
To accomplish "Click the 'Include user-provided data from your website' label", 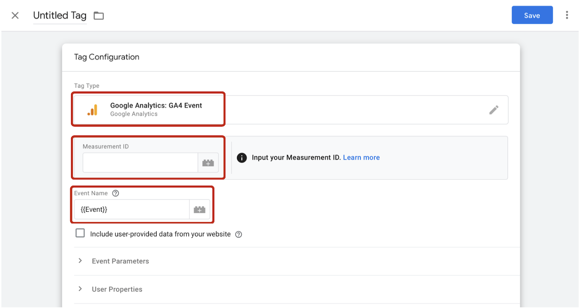I will (x=160, y=234).
